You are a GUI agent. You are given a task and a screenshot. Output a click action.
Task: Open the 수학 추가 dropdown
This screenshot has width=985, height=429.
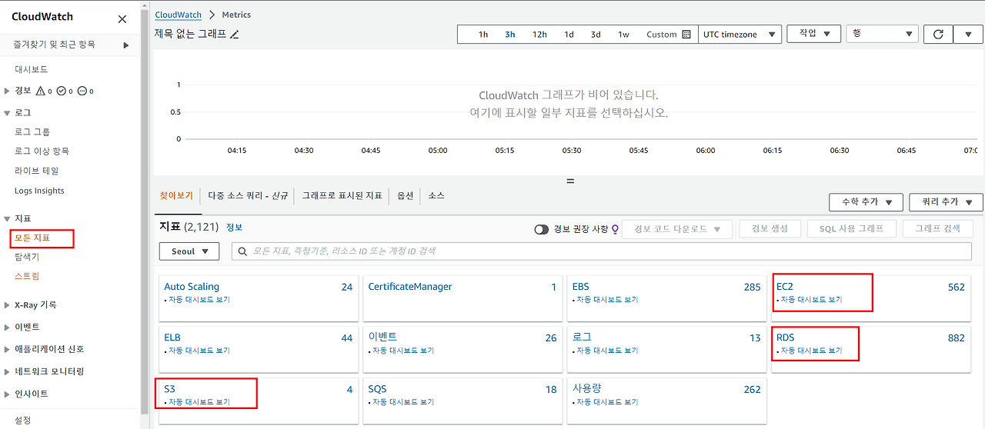coord(866,201)
